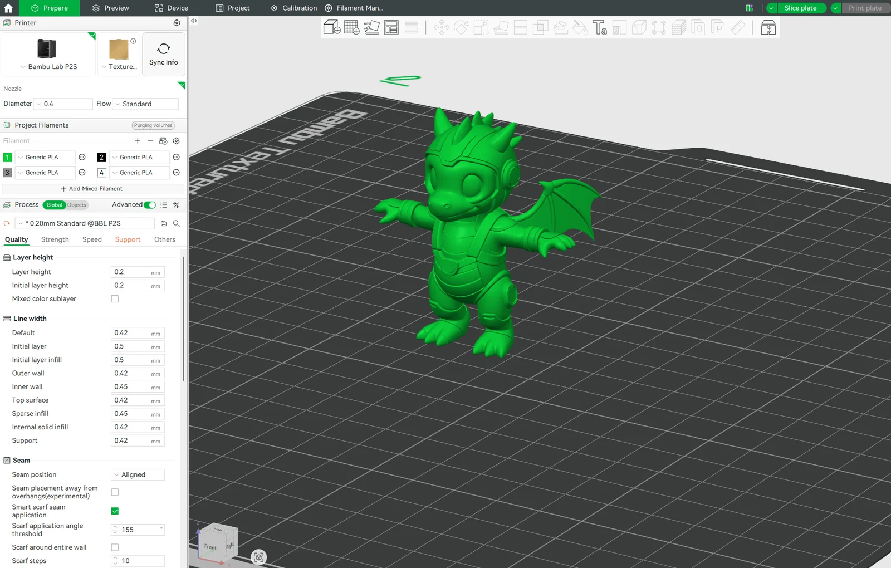Open Slice plate dropdown arrow
This screenshot has height=568, width=891.
pos(771,8)
